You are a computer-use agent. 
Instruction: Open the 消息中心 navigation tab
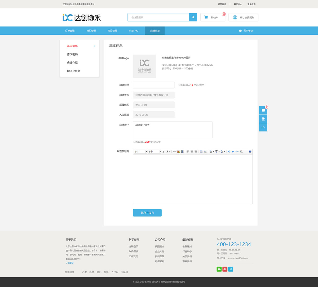(134, 30)
